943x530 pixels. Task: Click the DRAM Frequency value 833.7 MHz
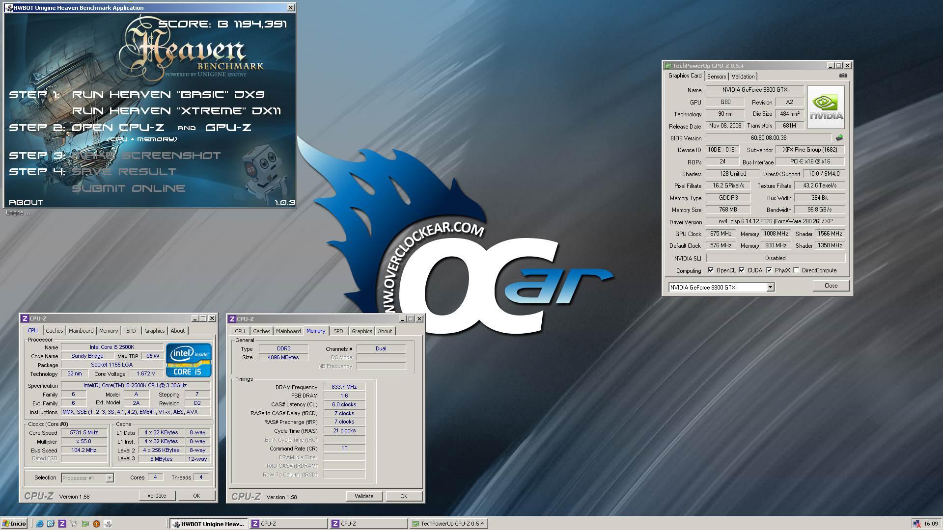click(x=344, y=387)
